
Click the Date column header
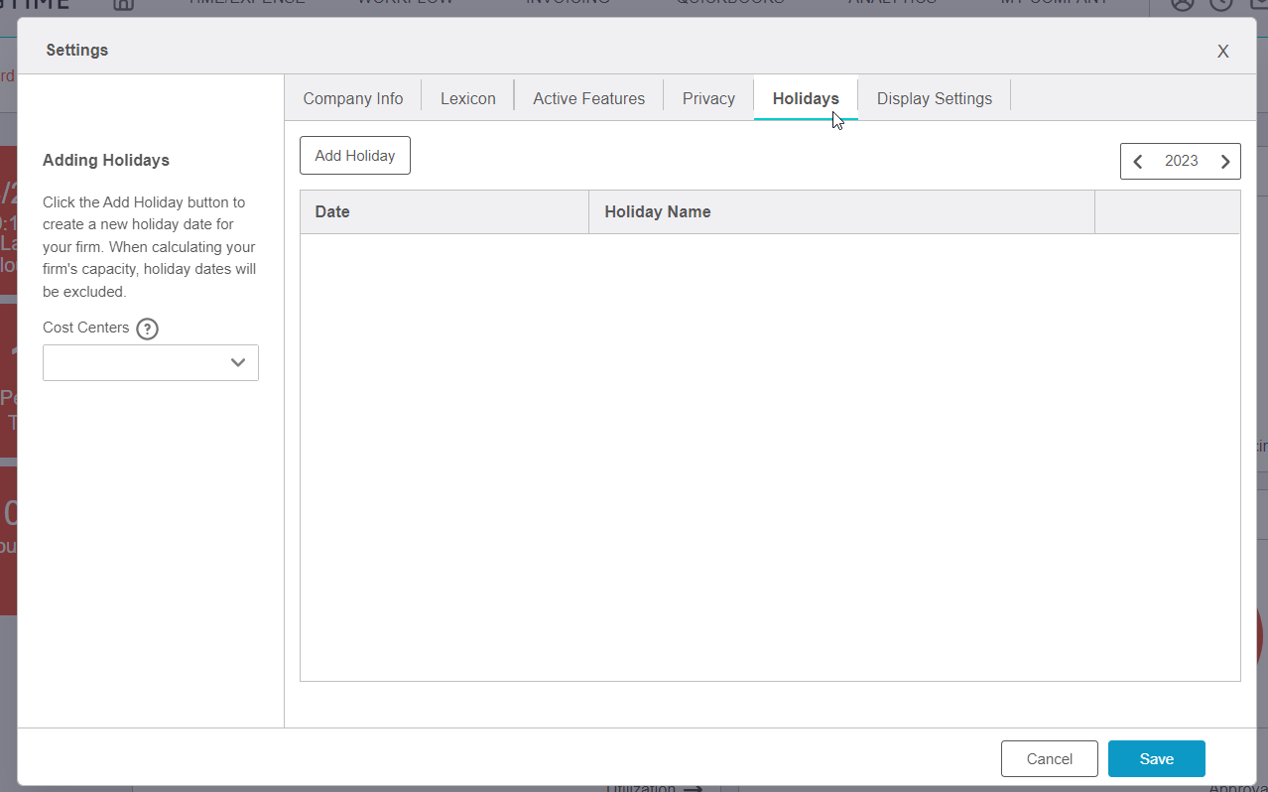coord(444,212)
